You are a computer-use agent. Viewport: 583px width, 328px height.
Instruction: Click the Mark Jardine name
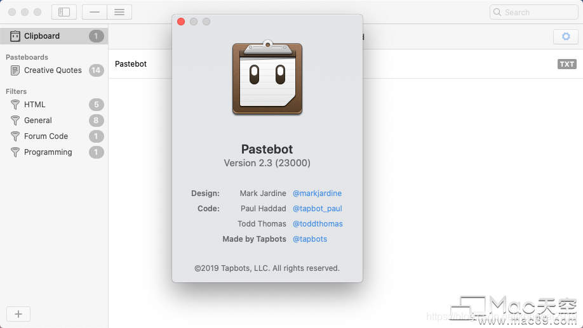(x=263, y=193)
